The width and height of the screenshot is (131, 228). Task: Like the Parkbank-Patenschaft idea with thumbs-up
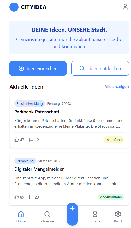click(x=19, y=140)
